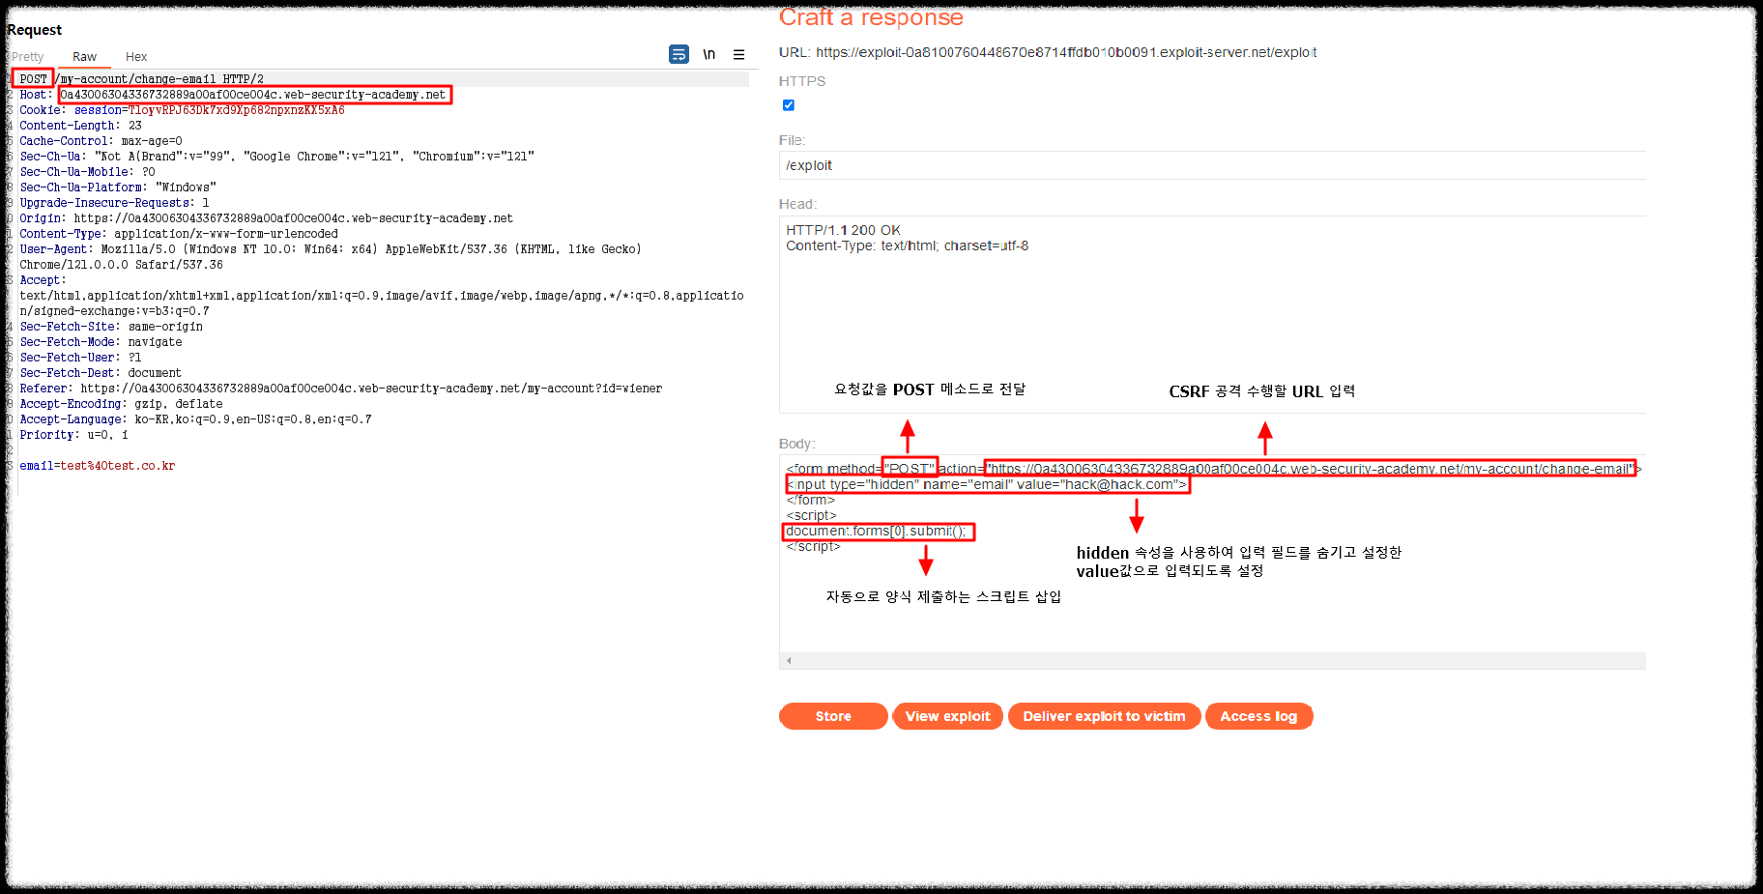Click the Upgrade-Insecure-Requests: 1 line
This screenshot has height=894, width=1763.
pos(114,203)
